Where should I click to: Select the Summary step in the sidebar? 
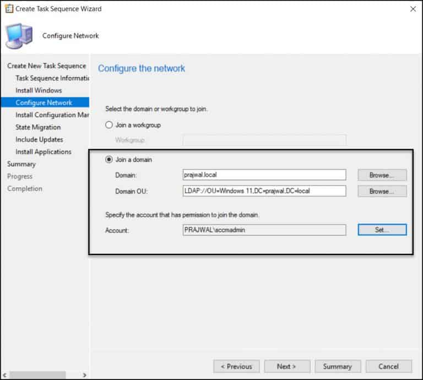point(21,164)
